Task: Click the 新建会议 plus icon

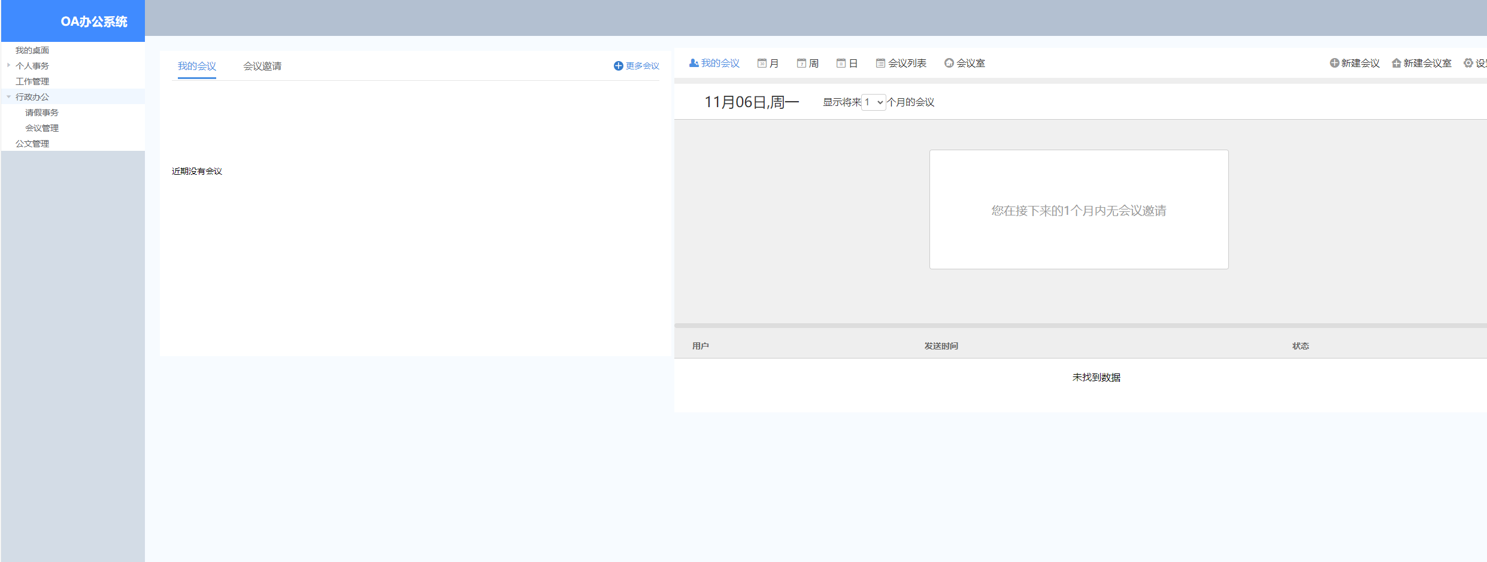Action: coord(1335,62)
